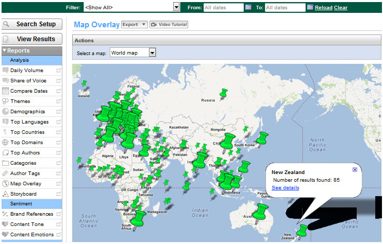Pop out Storyboard in new window
The width and height of the screenshot is (383, 244).
tap(58, 194)
